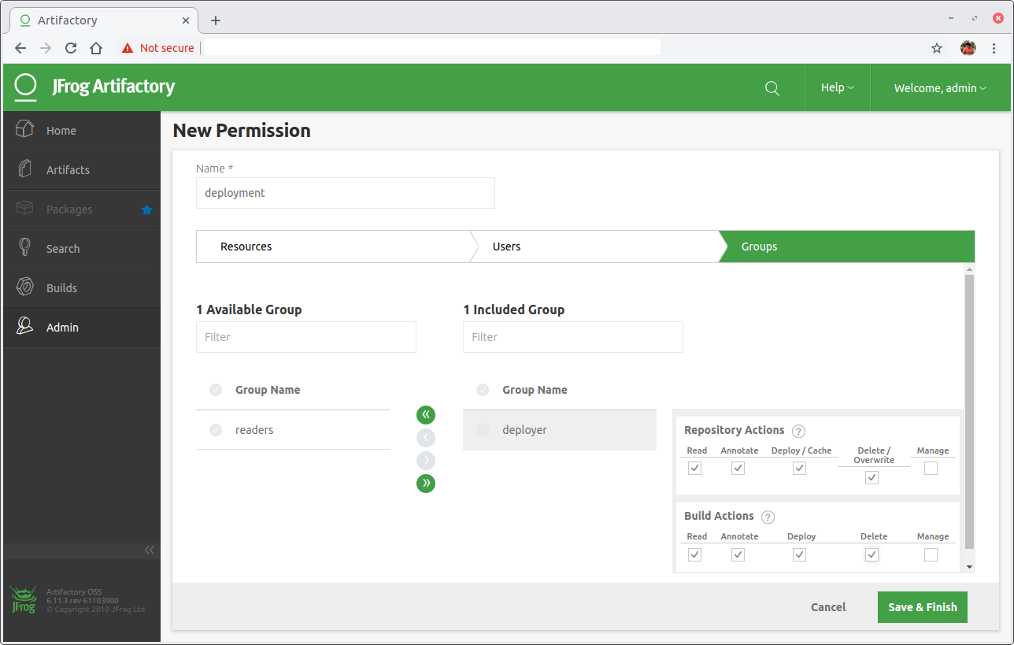Click Repository Actions help question mark
The width and height of the screenshot is (1014, 645).
click(798, 431)
